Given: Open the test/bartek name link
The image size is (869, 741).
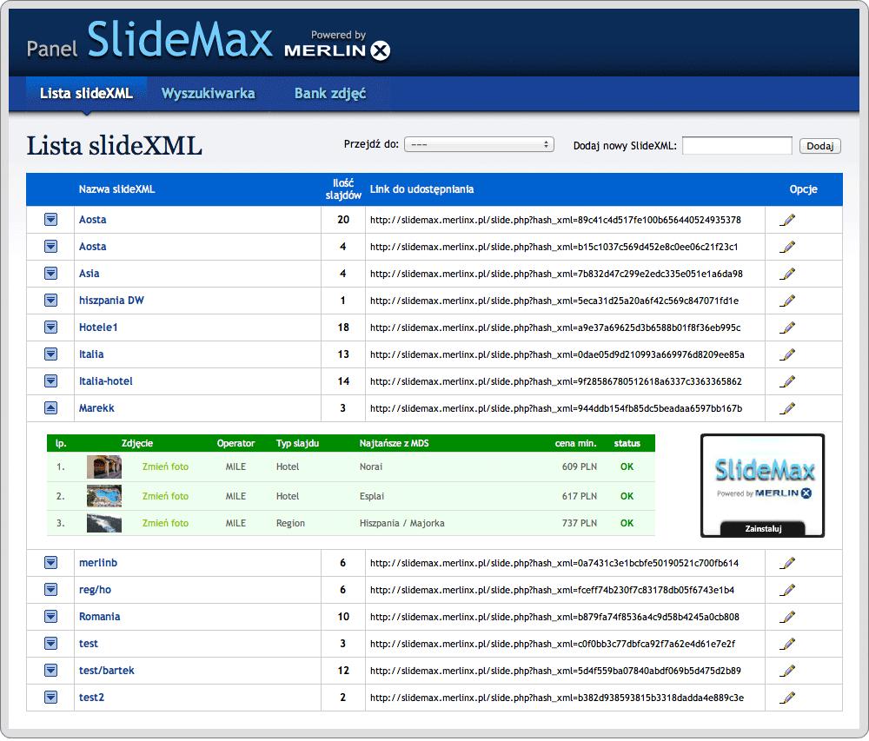Looking at the screenshot, I should 106,670.
